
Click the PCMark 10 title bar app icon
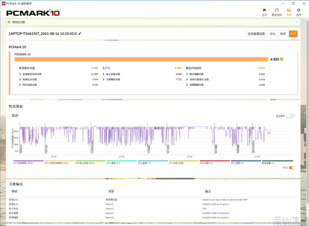(4, 3)
